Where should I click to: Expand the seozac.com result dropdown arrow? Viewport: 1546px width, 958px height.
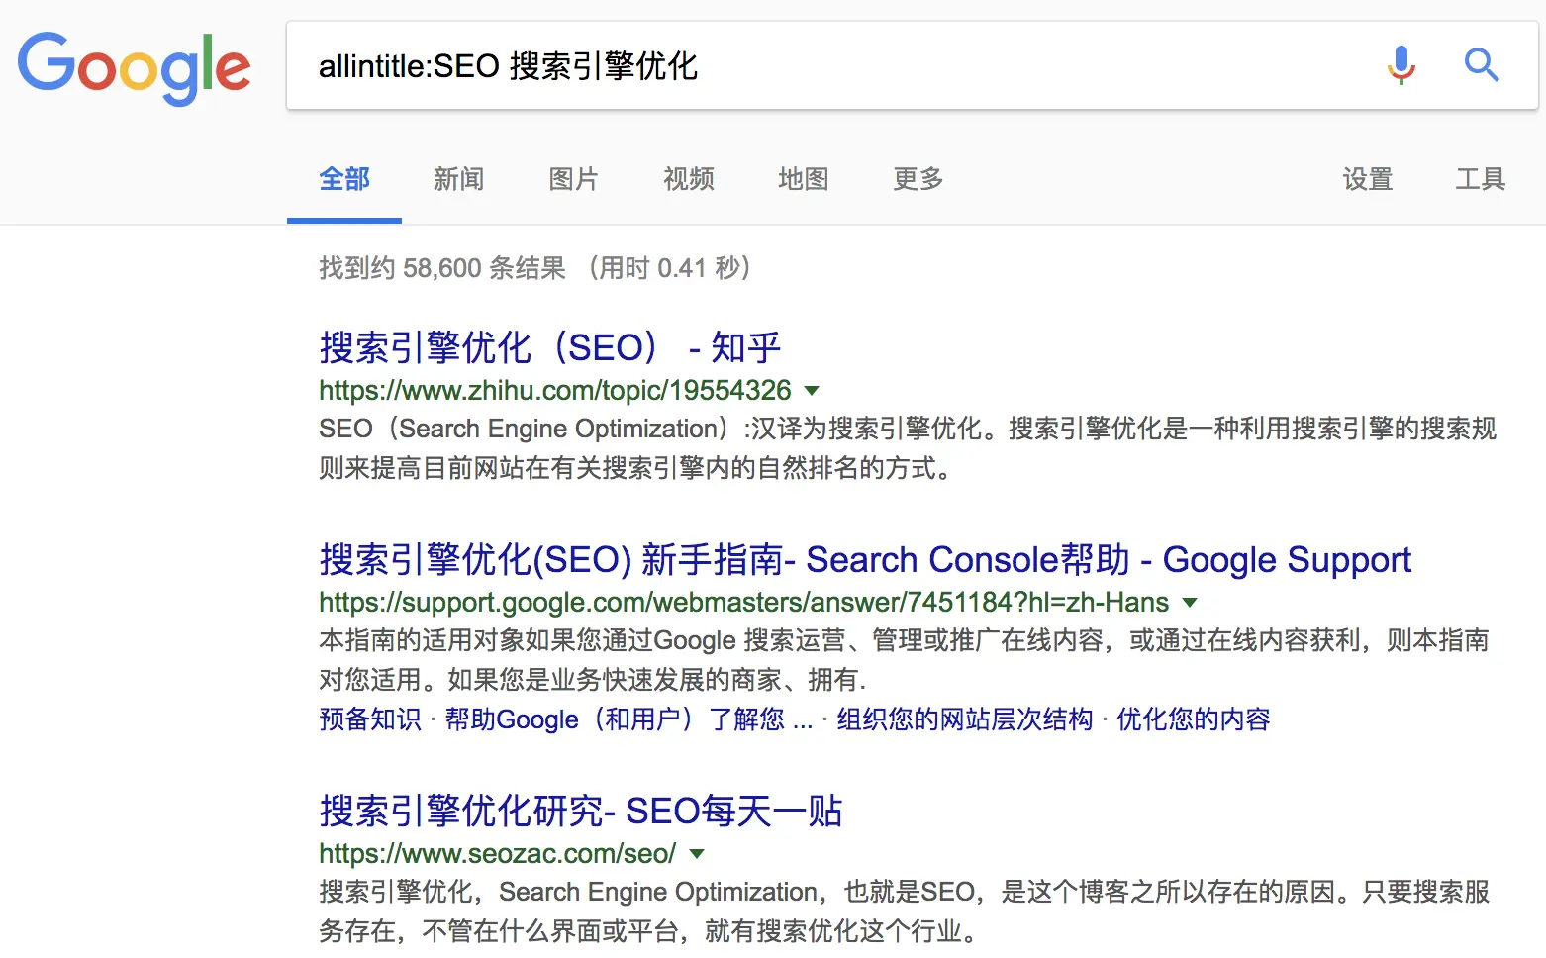coord(698,853)
